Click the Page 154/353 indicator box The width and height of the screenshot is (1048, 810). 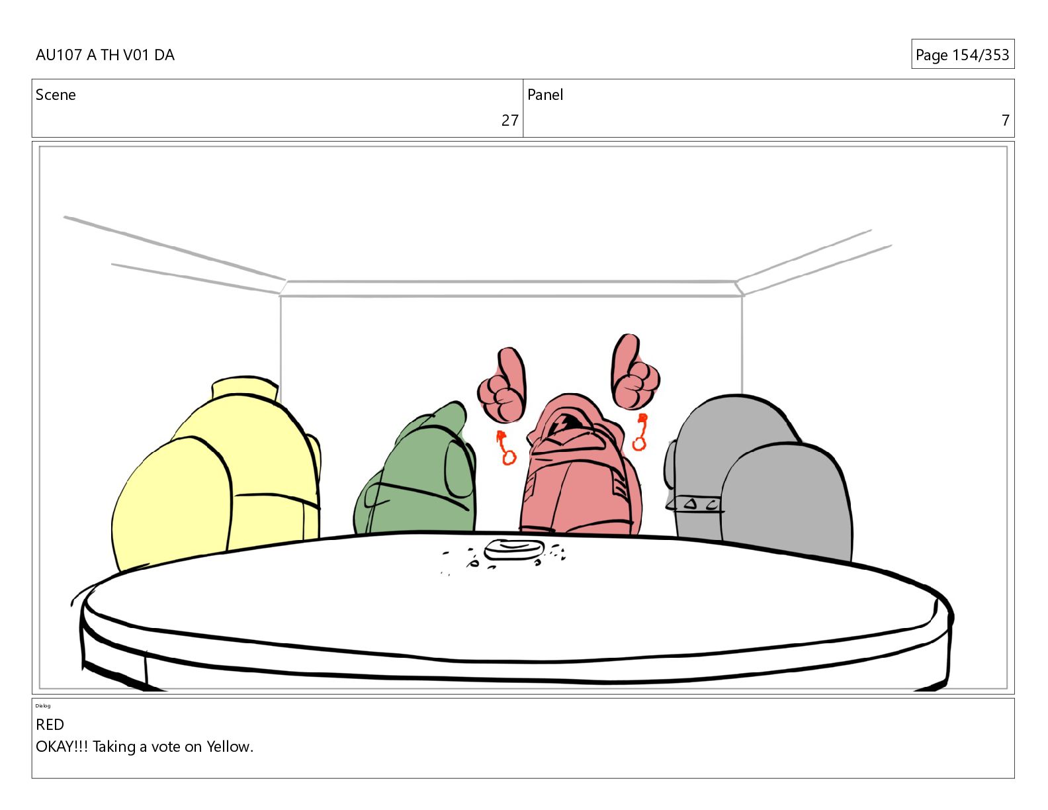point(962,54)
